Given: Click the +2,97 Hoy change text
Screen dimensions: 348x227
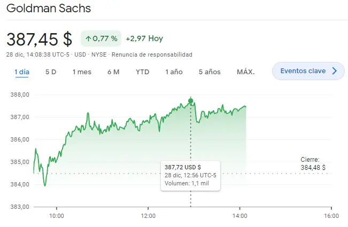Looking at the screenshot, I should click(144, 38).
